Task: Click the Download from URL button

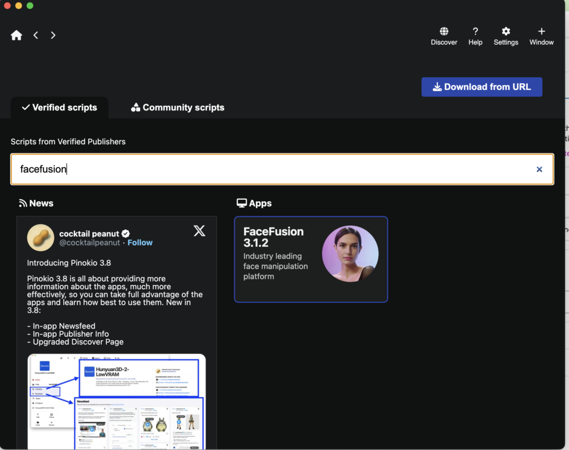Action: [482, 87]
